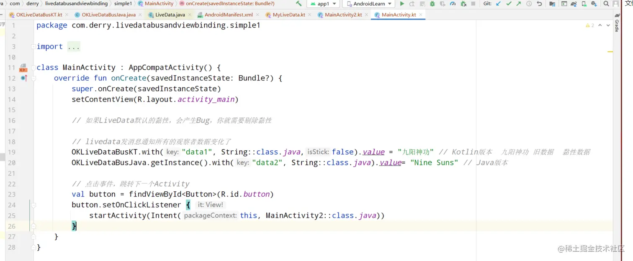This screenshot has height=261, width=633.
Task: Close the MainActivity.kt tab
Action: point(421,15)
